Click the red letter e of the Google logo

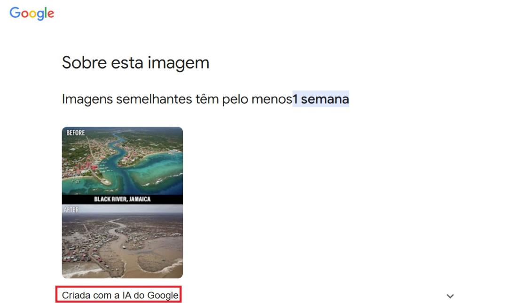coord(50,14)
